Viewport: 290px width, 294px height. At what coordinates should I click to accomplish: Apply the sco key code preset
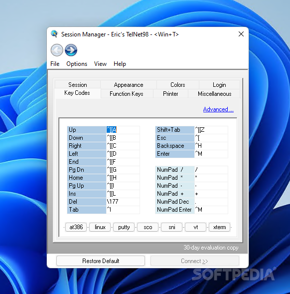[148, 227]
